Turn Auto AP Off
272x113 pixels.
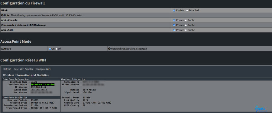click(x=57, y=49)
